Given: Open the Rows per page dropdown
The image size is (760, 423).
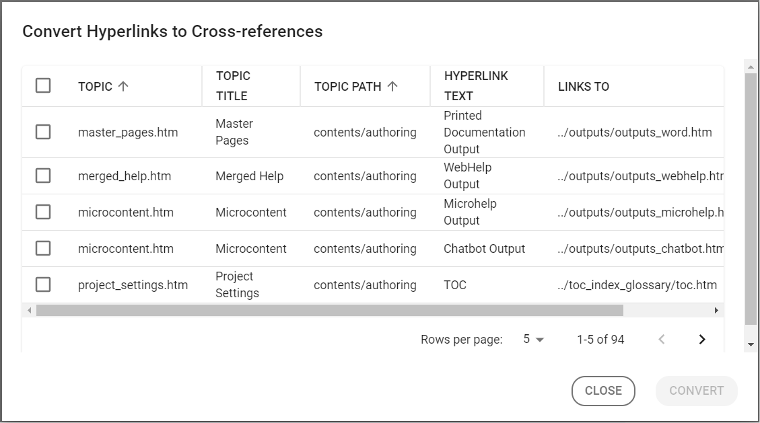Looking at the screenshot, I should pos(533,340).
